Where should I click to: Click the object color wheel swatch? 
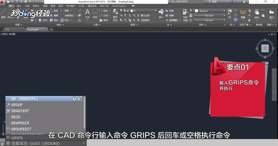click(x=191, y=11)
